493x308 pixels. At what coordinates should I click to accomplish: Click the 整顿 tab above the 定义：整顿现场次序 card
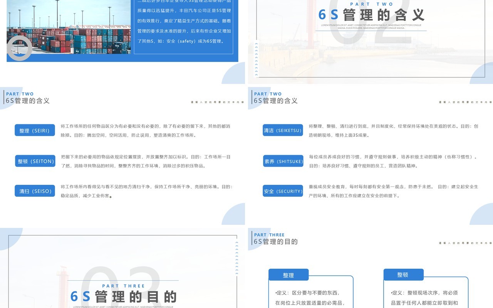tap(403, 275)
